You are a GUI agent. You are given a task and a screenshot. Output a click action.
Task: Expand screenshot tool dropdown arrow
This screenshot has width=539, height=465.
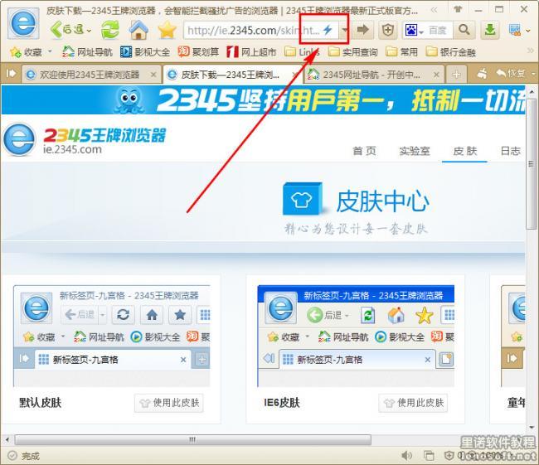coord(528,31)
